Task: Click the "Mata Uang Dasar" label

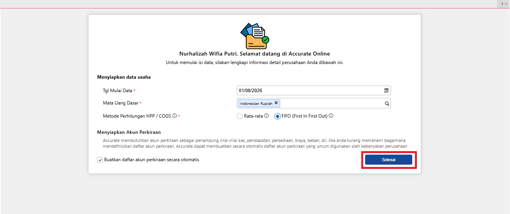Action: [x=121, y=103]
